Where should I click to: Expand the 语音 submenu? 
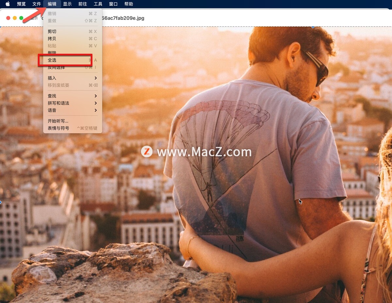[x=72, y=110]
